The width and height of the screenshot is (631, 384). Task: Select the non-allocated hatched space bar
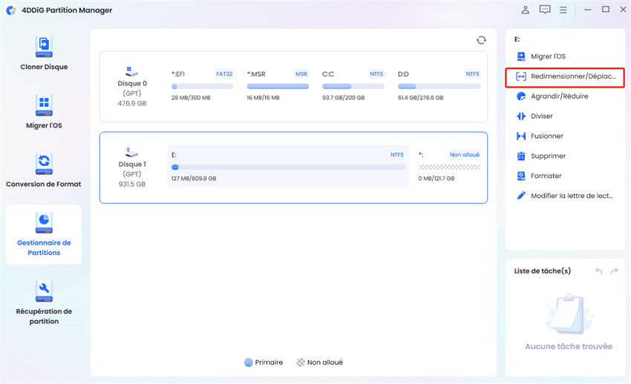click(x=450, y=167)
